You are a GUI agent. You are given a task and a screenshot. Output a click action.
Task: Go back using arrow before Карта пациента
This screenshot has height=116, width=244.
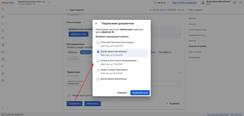[x=67, y=10]
